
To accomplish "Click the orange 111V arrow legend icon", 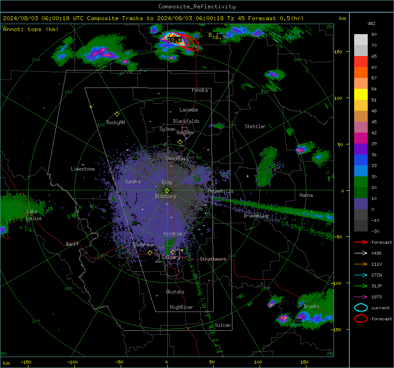I will pos(361,264).
